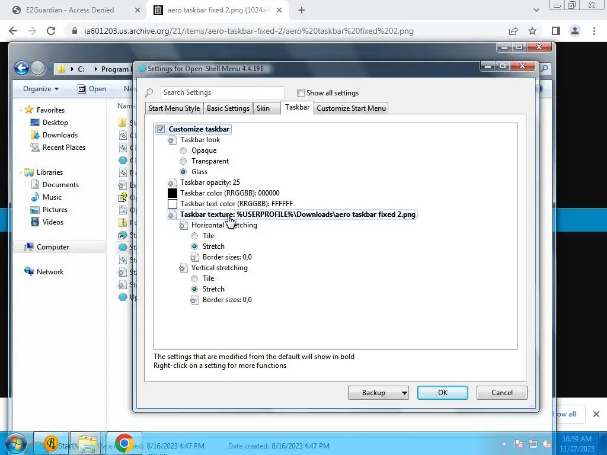This screenshot has width=607, height=455.
Task: Select Stretch under Horizontal stretching
Action: tap(194, 246)
